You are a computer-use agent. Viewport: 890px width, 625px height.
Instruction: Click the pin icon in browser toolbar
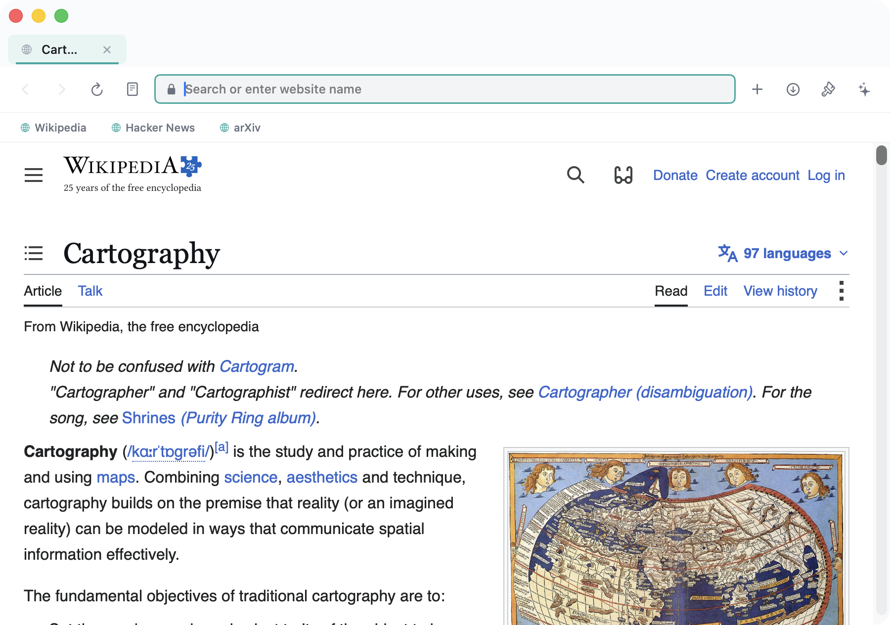828,89
